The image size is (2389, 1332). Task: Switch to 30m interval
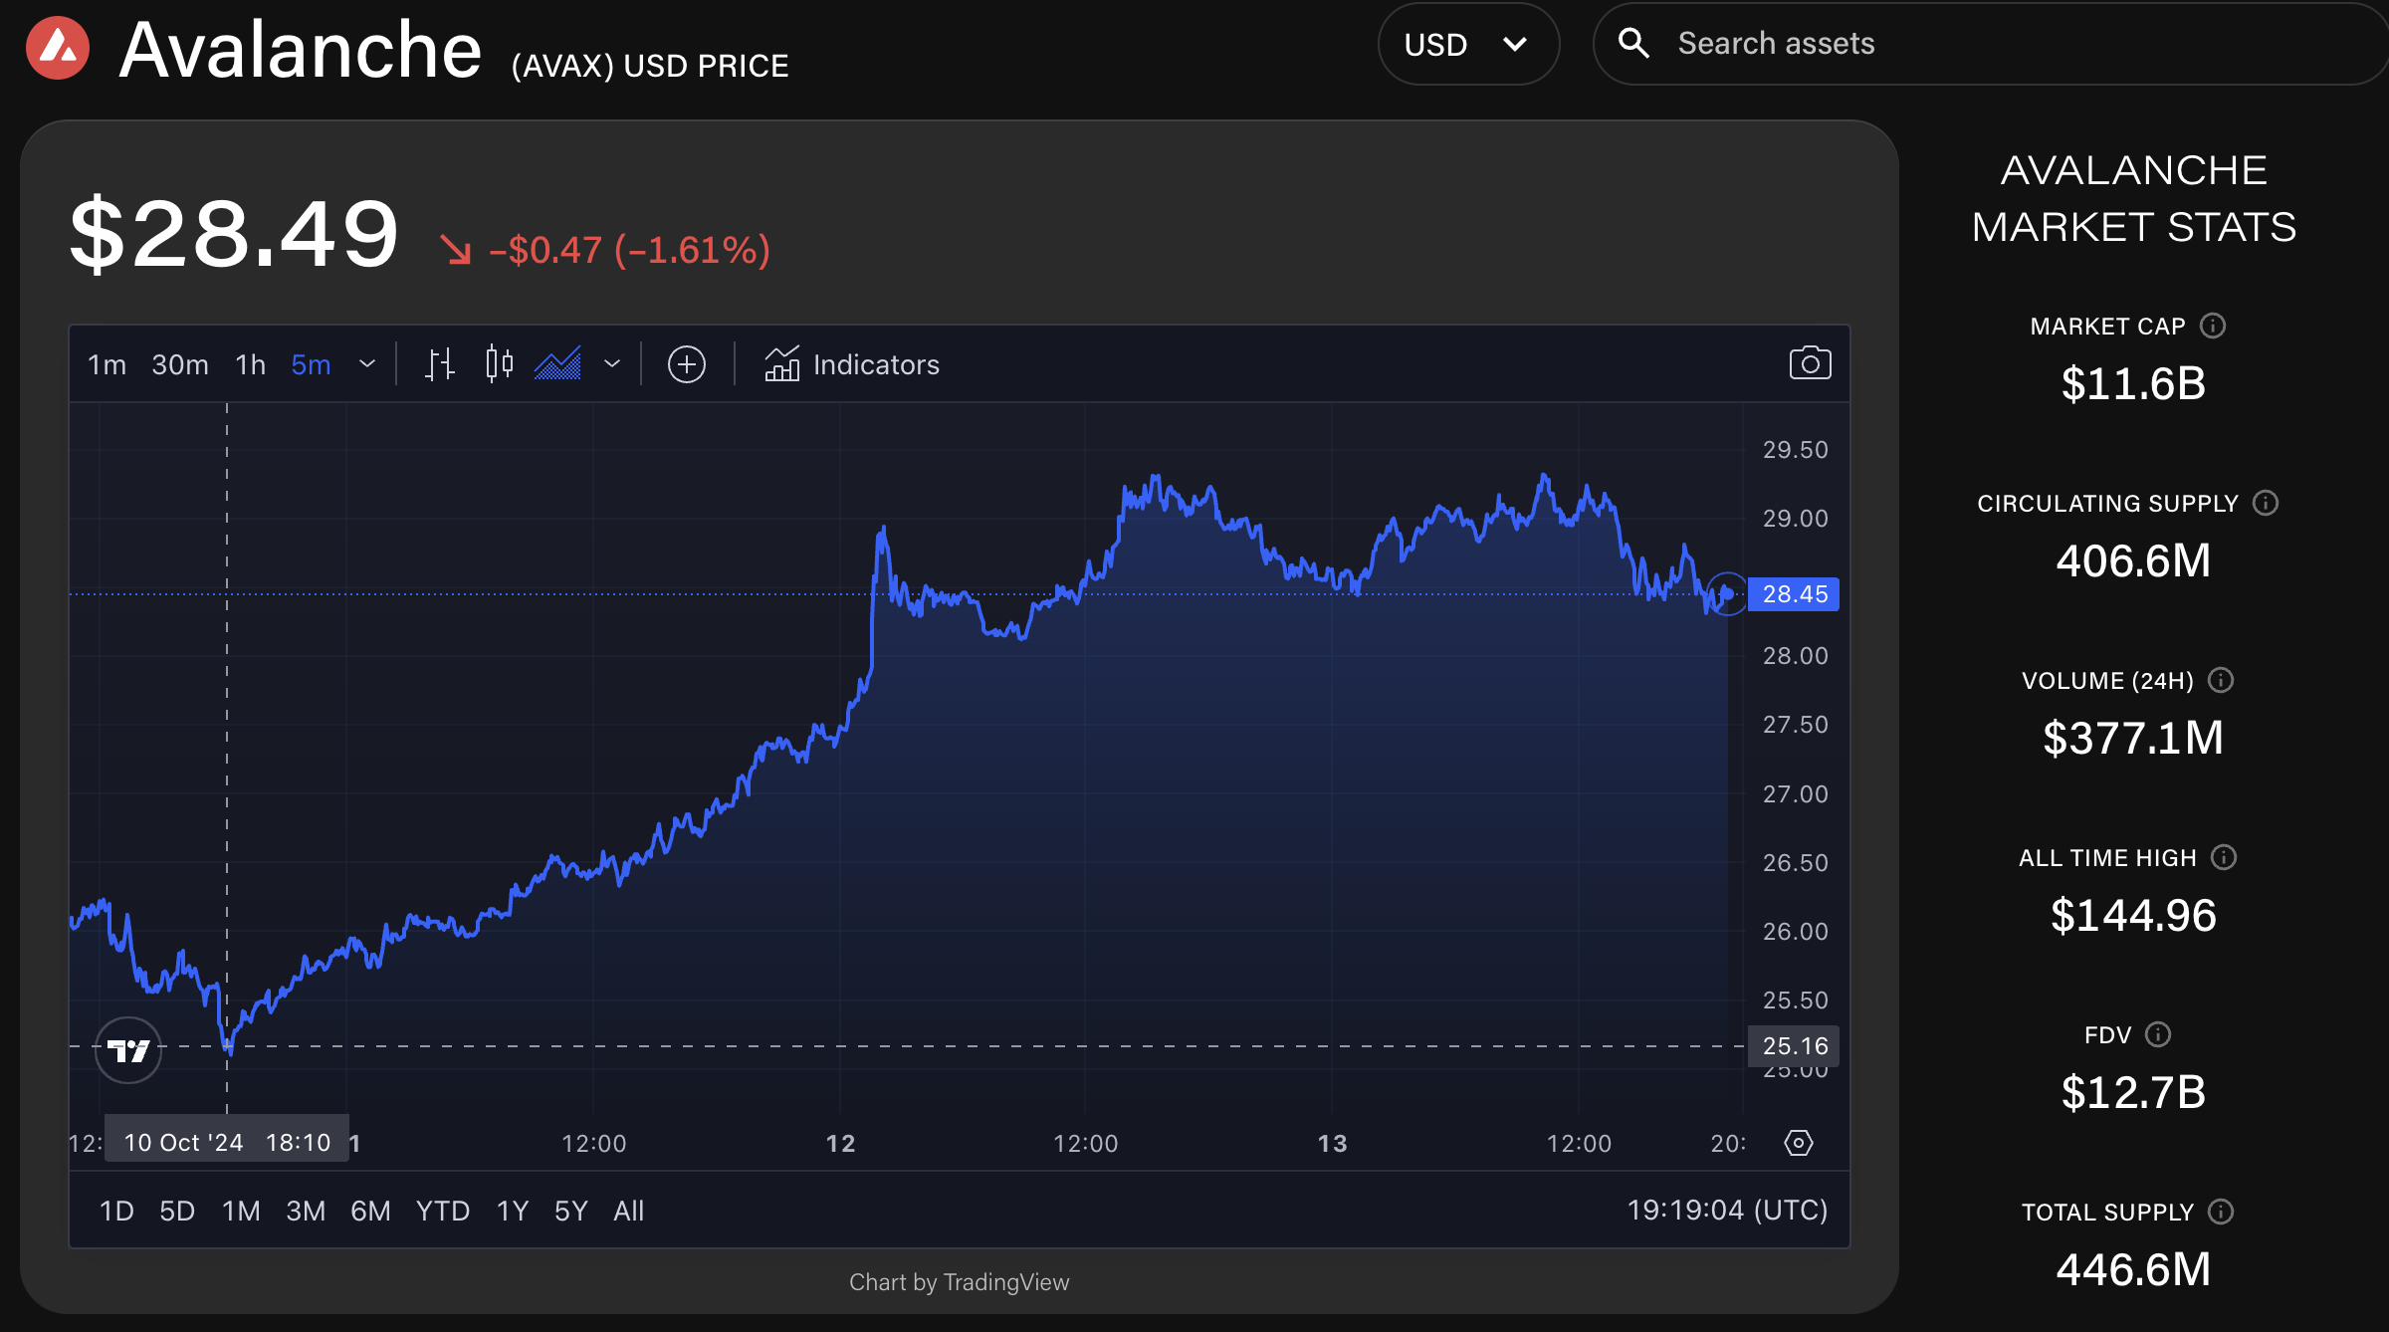click(x=180, y=364)
